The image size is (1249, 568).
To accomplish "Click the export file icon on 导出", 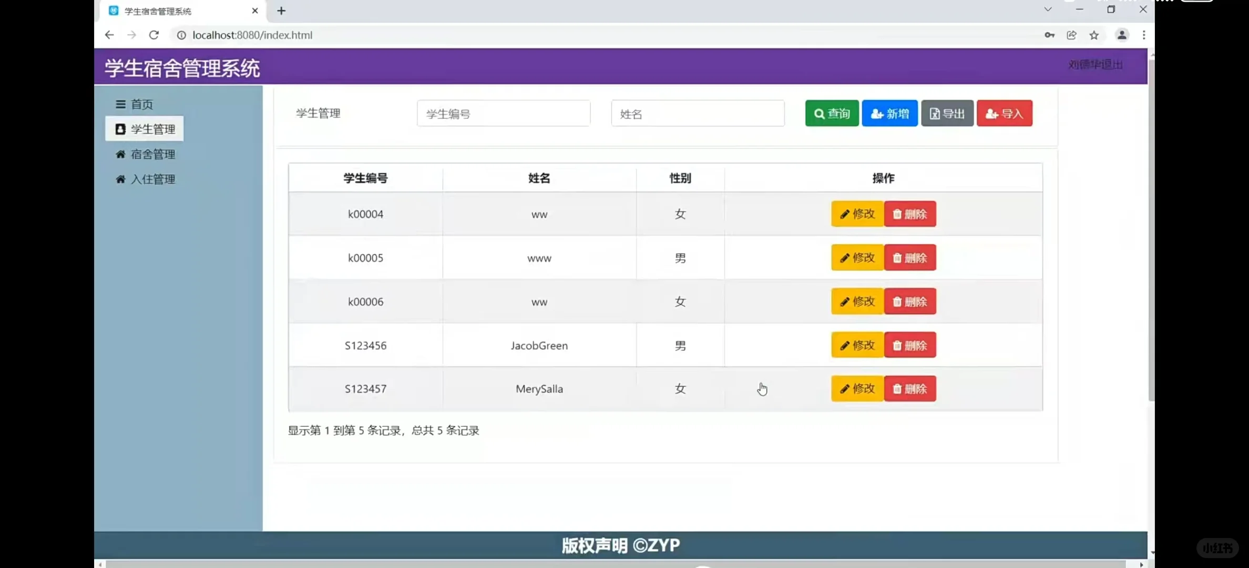I will (934, 113).
